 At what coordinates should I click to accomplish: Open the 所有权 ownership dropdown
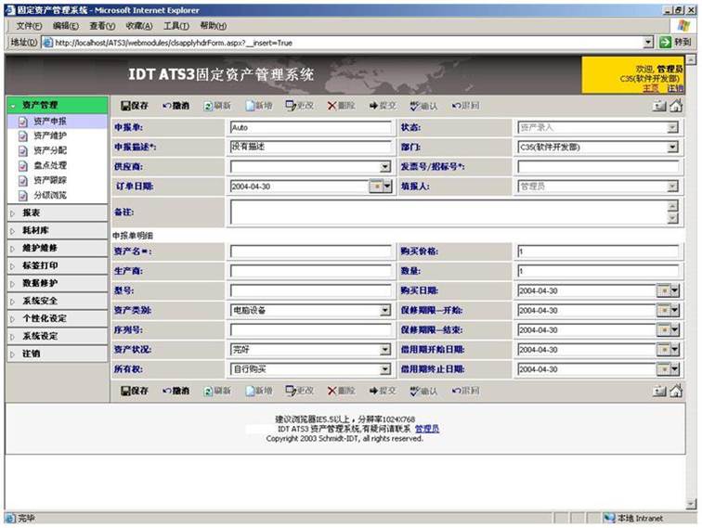click(385, 369)
